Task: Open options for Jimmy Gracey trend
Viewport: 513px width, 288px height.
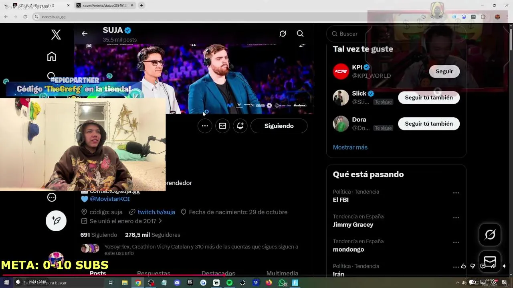Action: click(456, 218)
